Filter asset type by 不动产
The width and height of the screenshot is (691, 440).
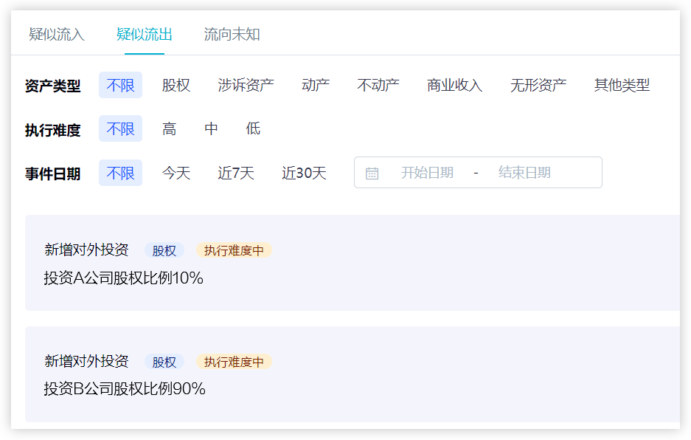[x=378, y=85]
